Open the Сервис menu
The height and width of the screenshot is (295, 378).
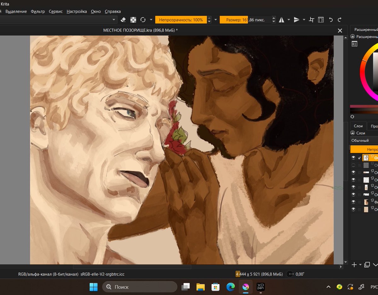pos(56,11)
